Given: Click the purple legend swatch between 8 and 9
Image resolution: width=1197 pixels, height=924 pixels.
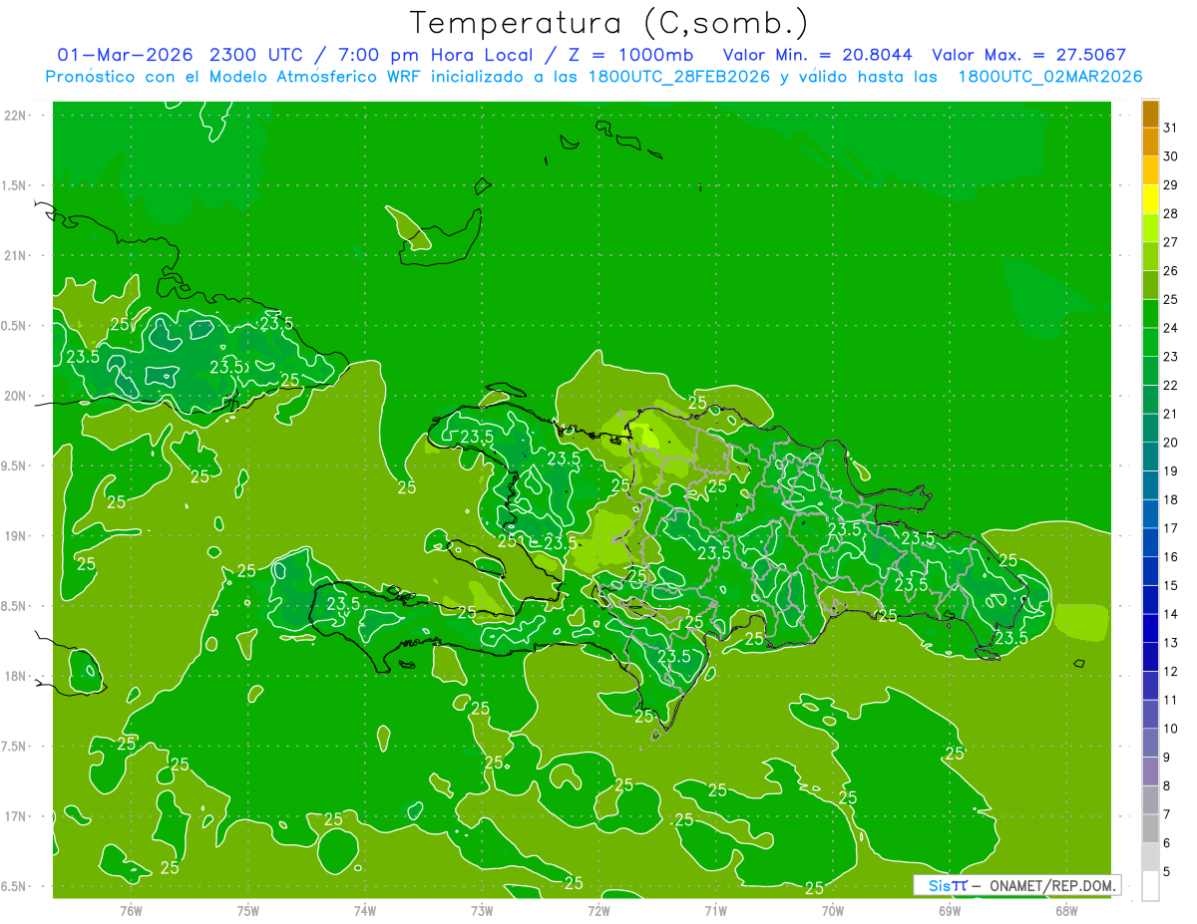Looking at the screenshot, I should point(1150,771).
